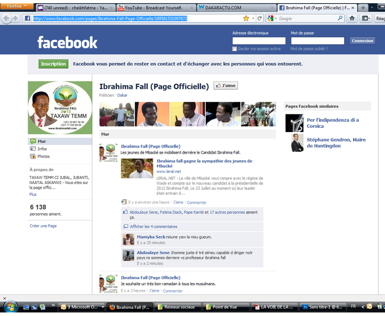Click into the Mot de passe field
Image resolution: width=385 pixels, height=316 pixels.
(x=317, y=41)
